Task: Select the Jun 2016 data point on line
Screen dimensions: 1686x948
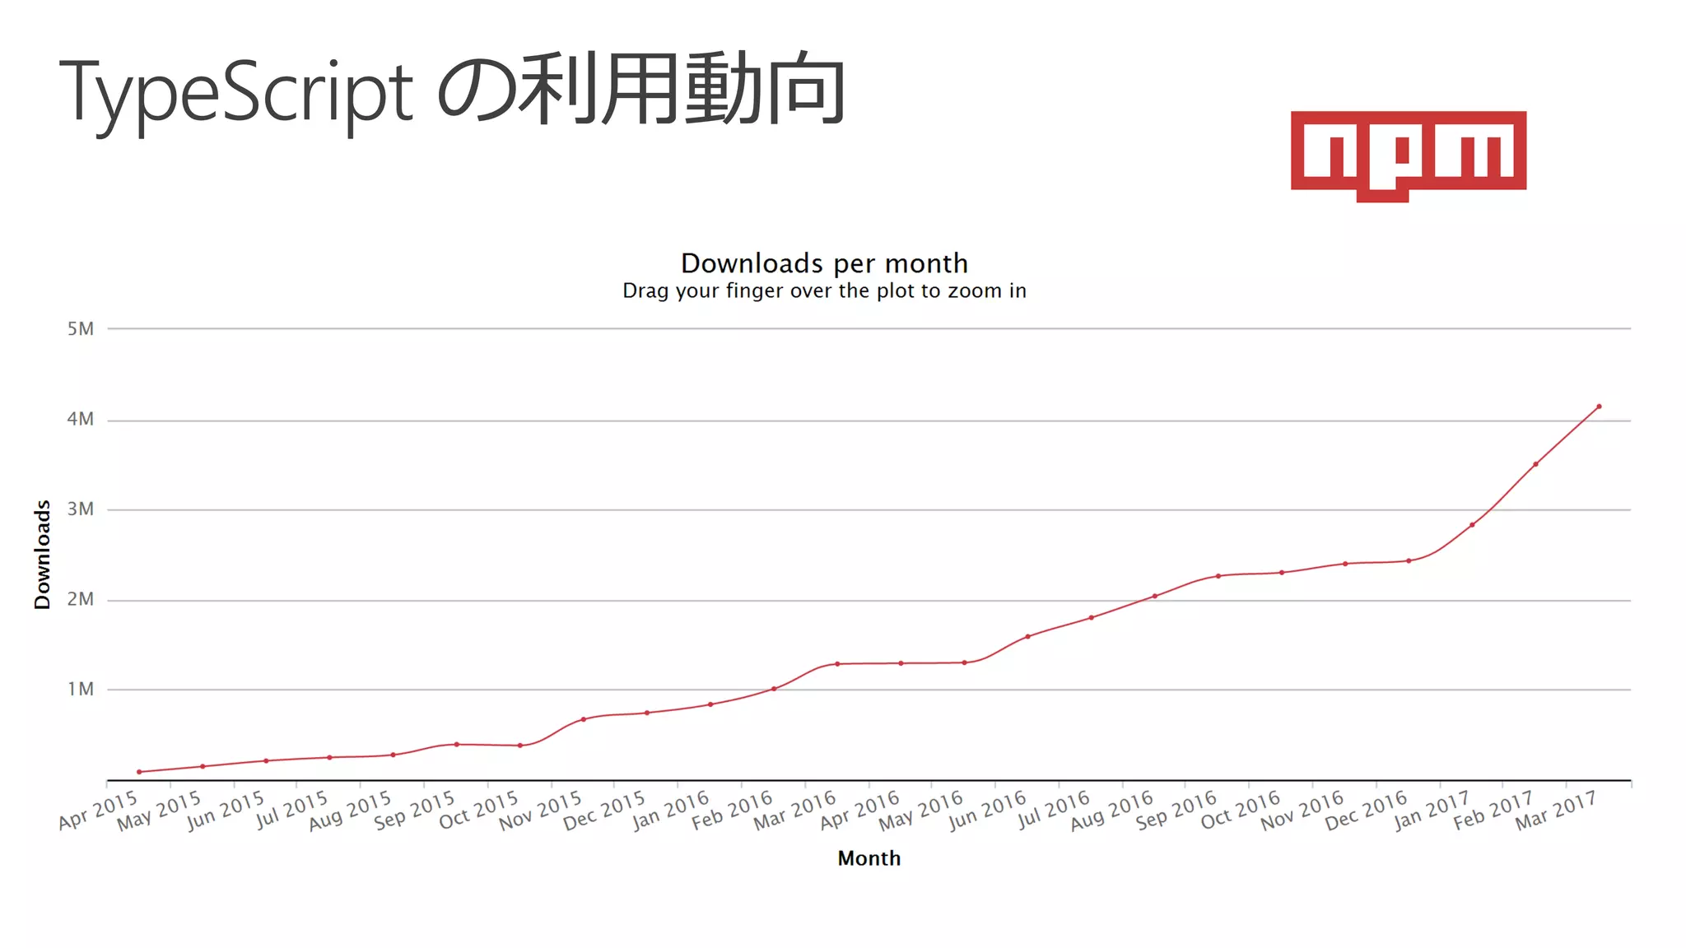Action: [x=1027, y=637]
